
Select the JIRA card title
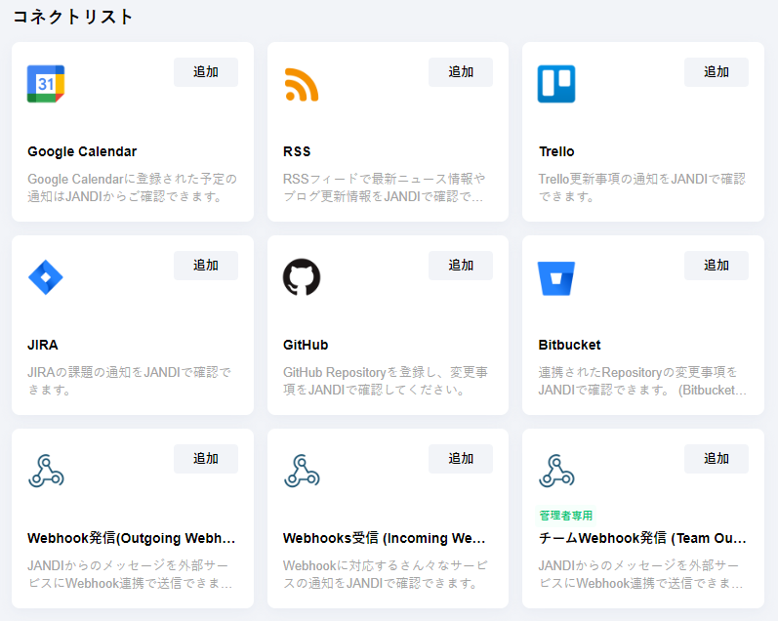pyautogui.click(x=43, y=345)
